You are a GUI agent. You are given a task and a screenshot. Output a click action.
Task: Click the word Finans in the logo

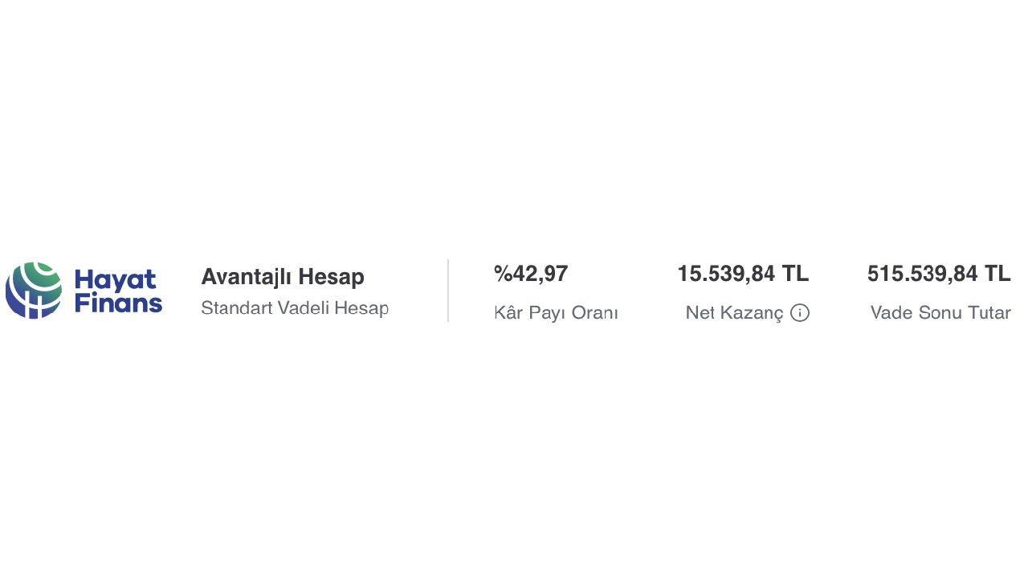118,303
